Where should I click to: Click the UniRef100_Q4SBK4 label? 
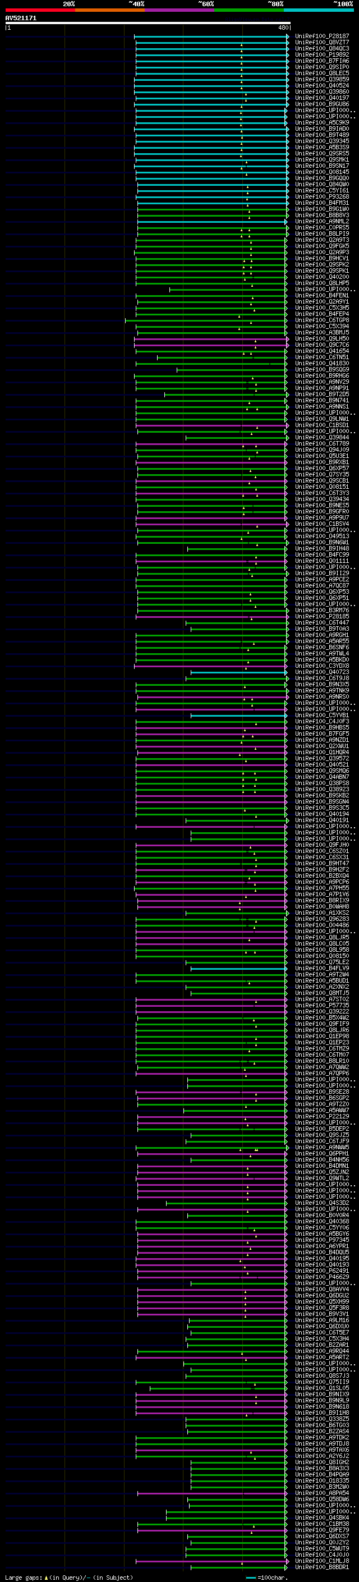coord(322,1518)
